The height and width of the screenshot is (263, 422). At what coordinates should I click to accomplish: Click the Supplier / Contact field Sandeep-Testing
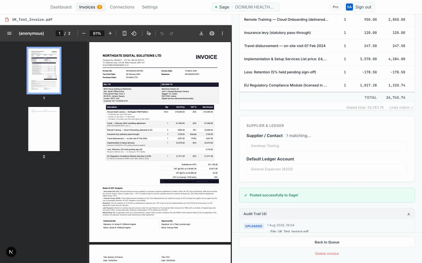pyautogui.click(x=327, y=146)
